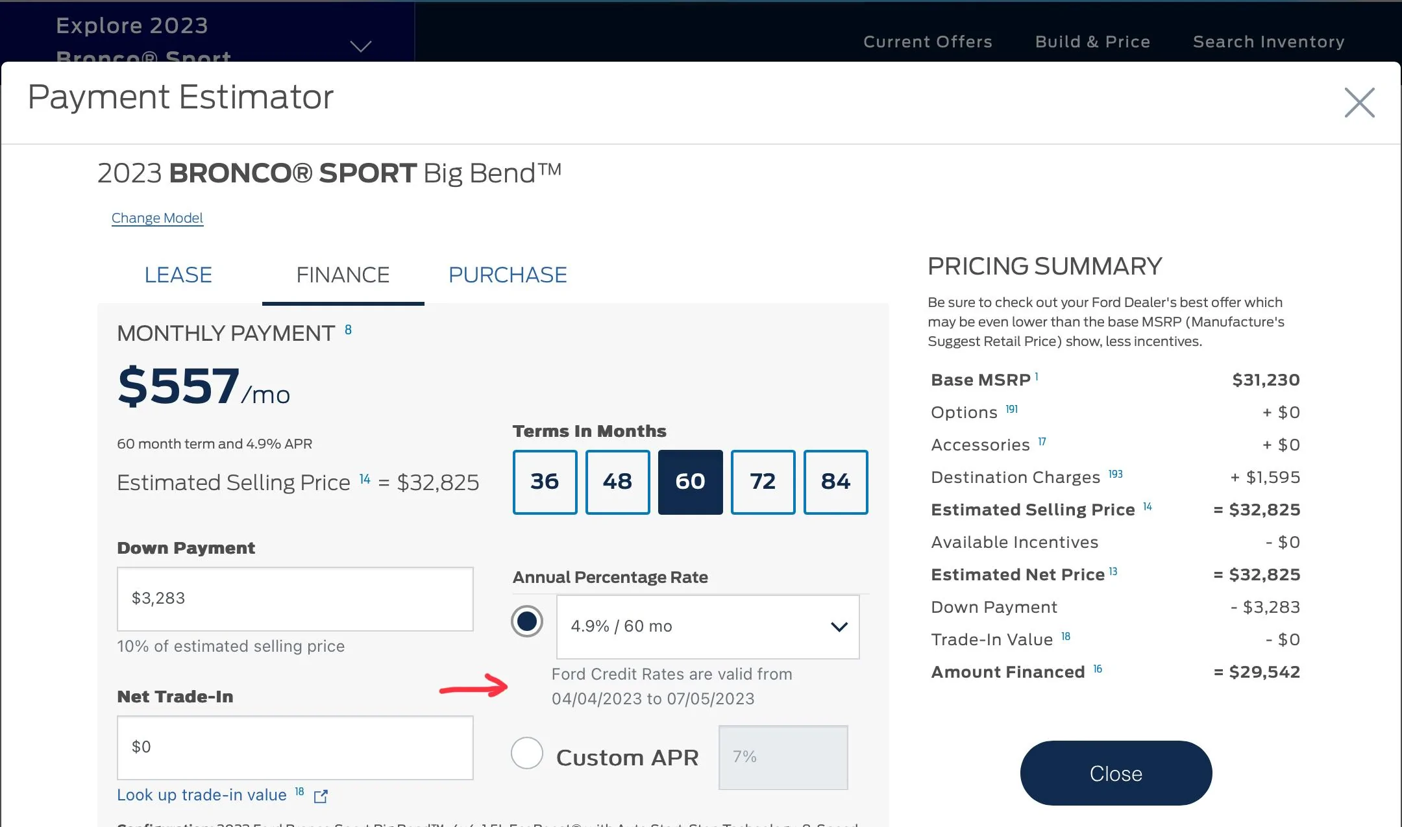Click the Ford Credit Rates validity dates text
Image resolution: width=1402 pixels, height=827 pixels.
point(672,687)
